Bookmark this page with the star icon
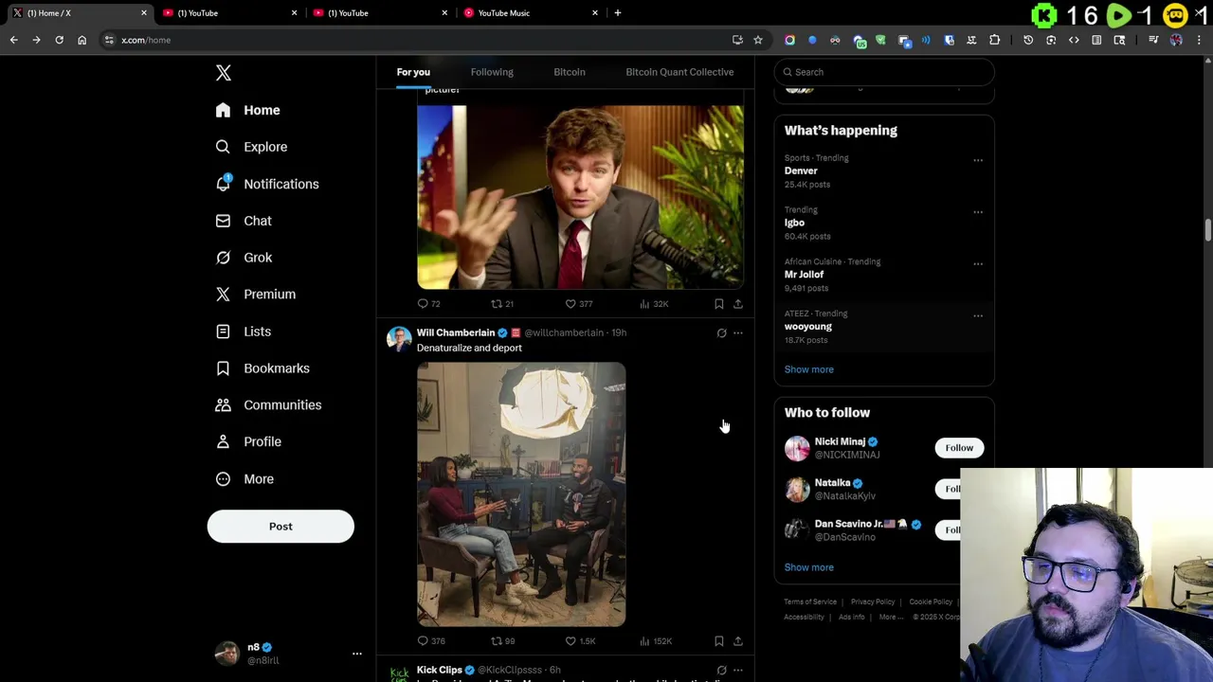Viewport: 1213px width, 682px height. coord(758,40)
